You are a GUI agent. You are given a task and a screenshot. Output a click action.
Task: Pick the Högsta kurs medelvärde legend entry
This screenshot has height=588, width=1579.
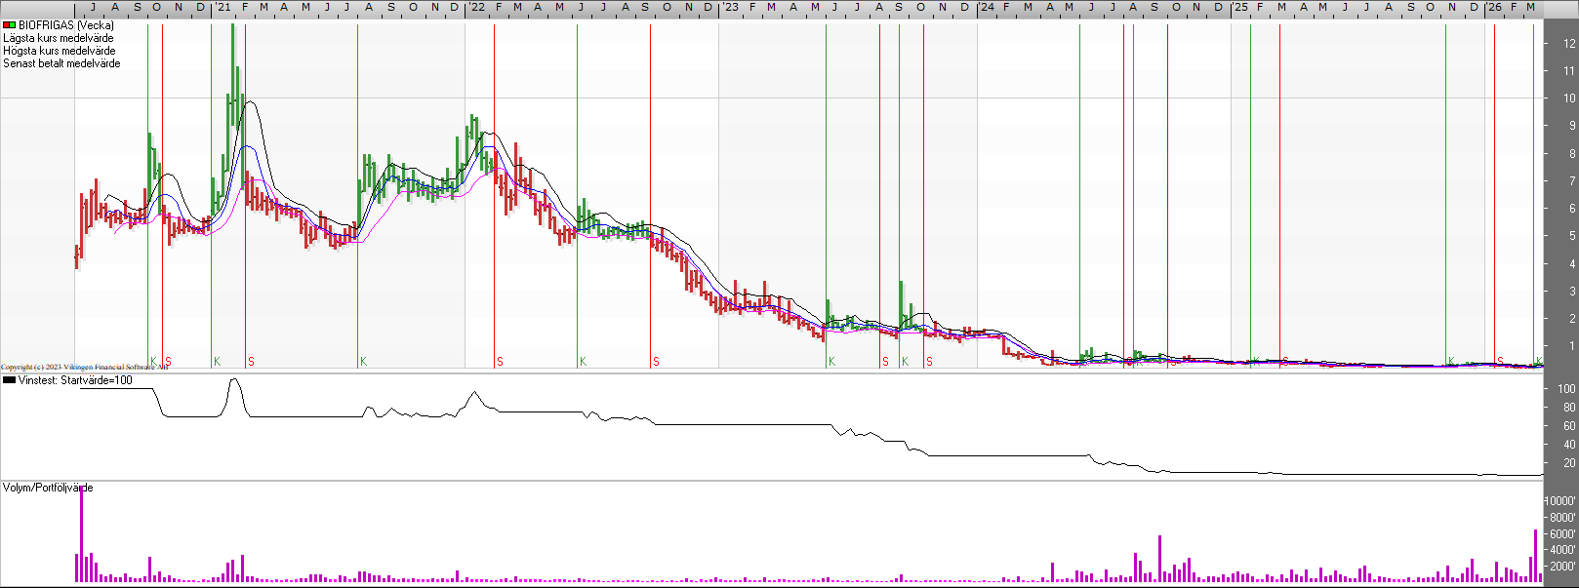(60, 51)
